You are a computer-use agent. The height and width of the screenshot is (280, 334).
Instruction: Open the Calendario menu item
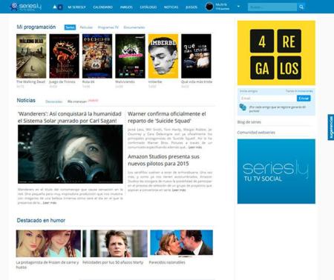coord(102,7)
